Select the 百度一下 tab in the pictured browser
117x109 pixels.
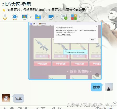(34, 24)
